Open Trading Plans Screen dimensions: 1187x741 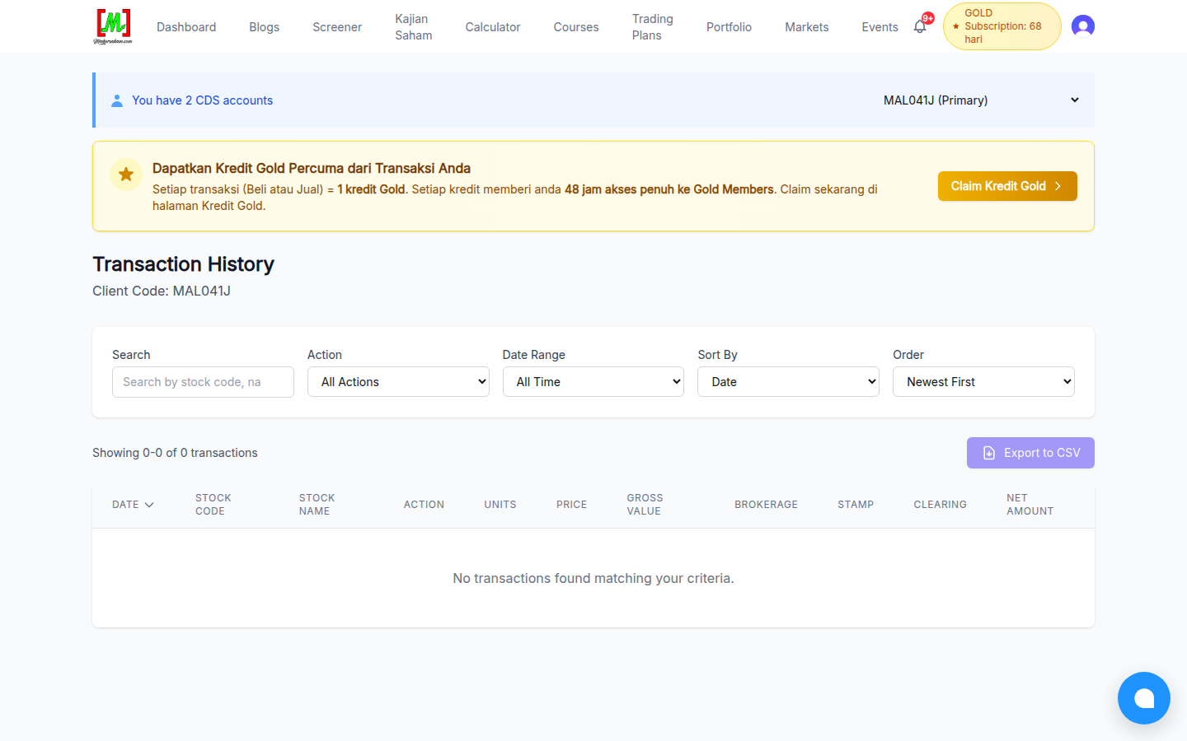tap(653, 27)
